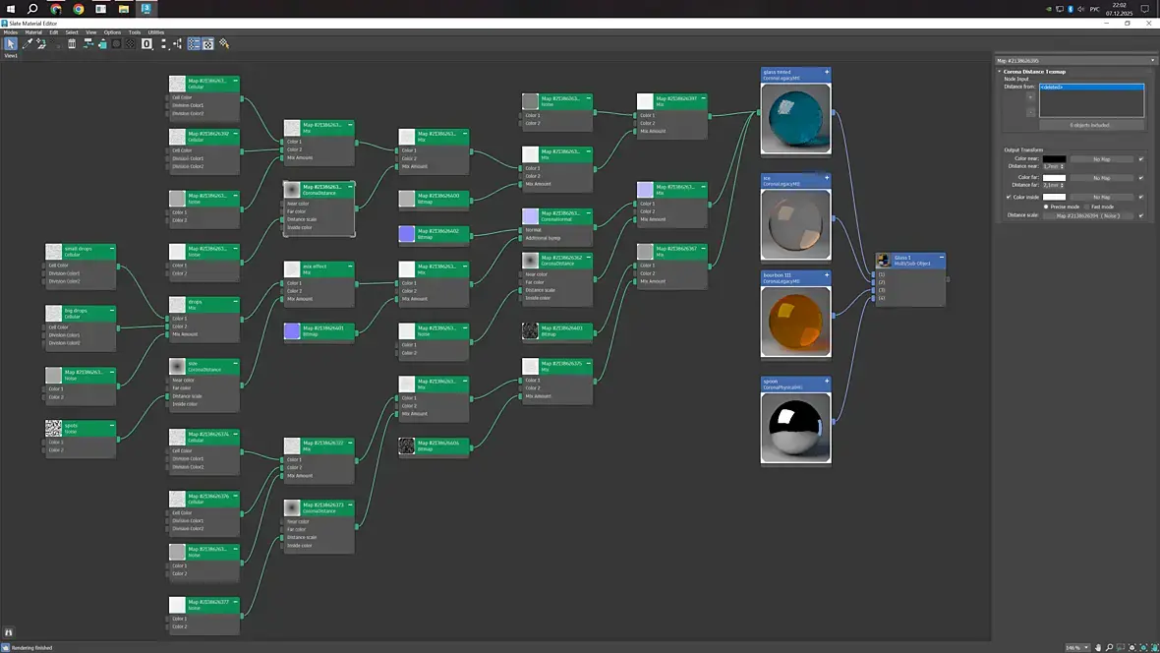This screenshot has height=653, width=1160.
Task: Uncheck the Color near map enable checkbox
Action: pyautogui.click(x=1140, y=159)
